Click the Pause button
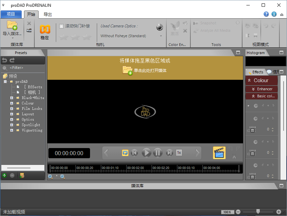The width and height of the screenshot is (287, 216). click(x=158, y=153)
